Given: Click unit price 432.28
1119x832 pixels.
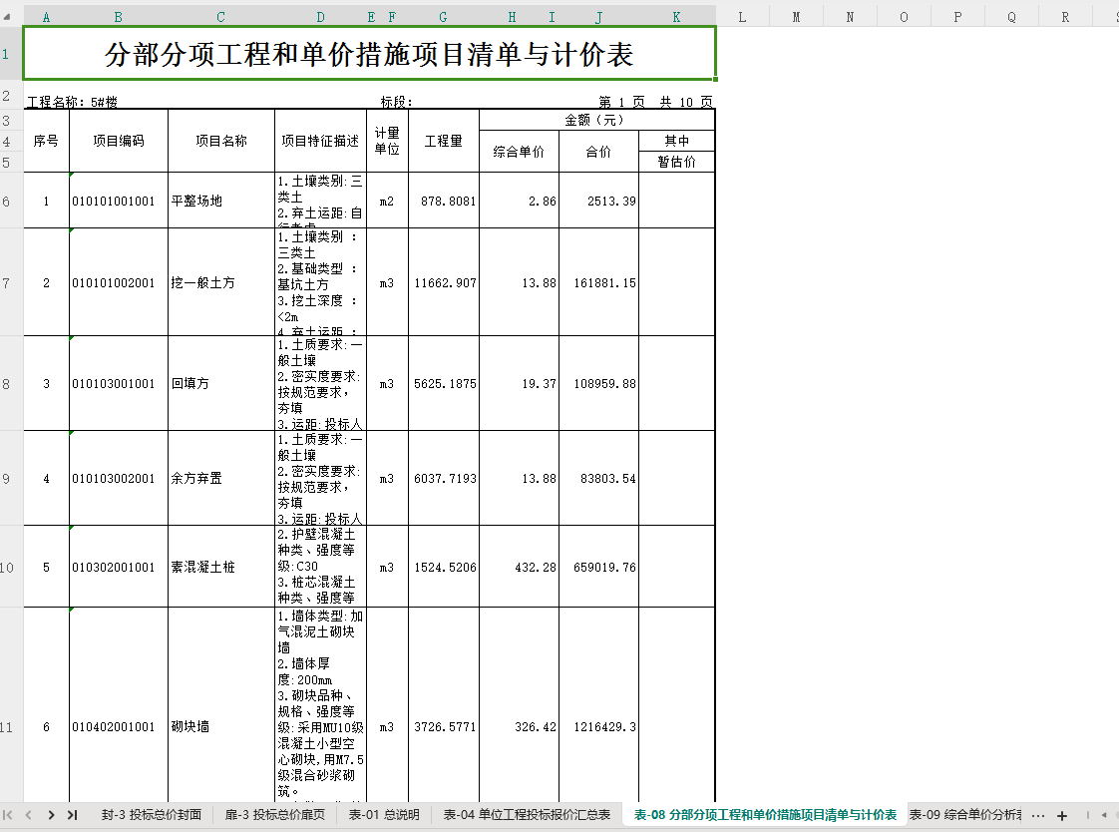Looking at the screenshot, I should tap(519, 568).
